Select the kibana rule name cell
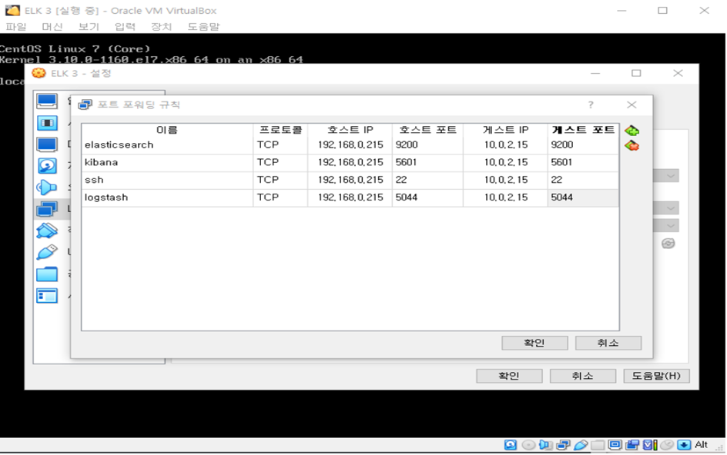 (167, 162)
